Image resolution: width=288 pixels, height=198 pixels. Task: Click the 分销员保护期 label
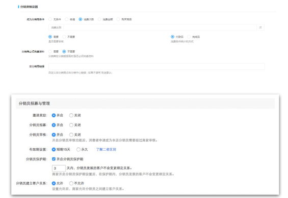click(x=37, y=159)
